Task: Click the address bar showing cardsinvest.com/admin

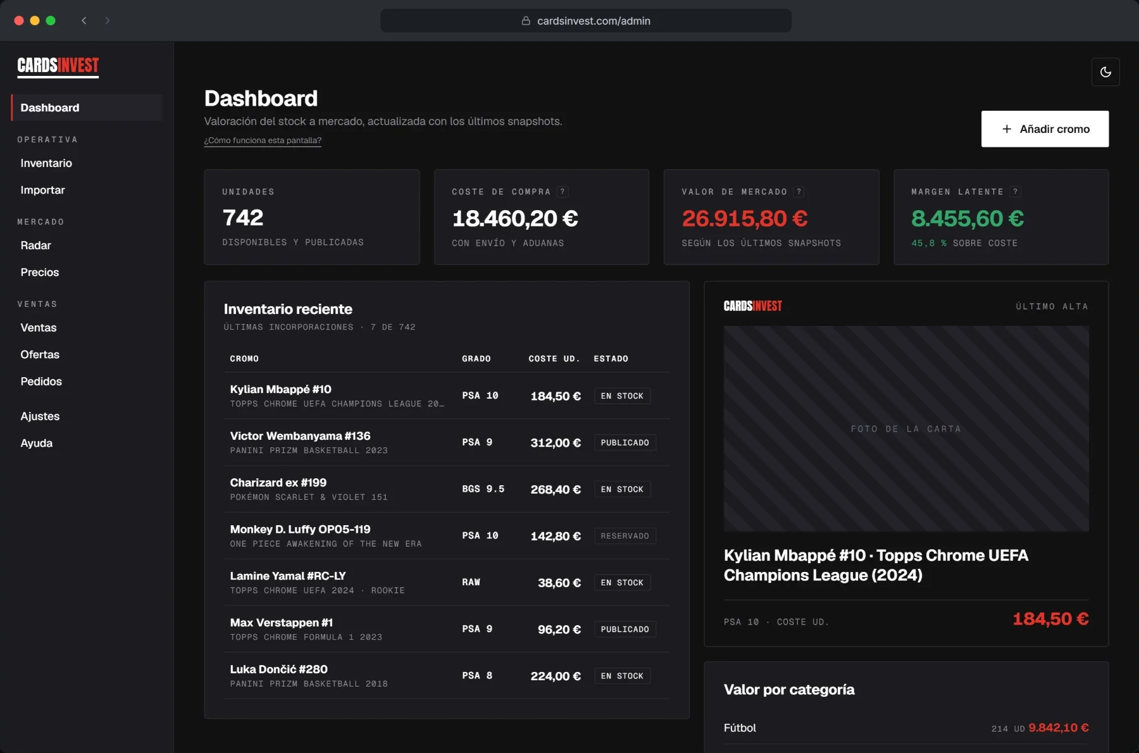Action: pos(586,21)
